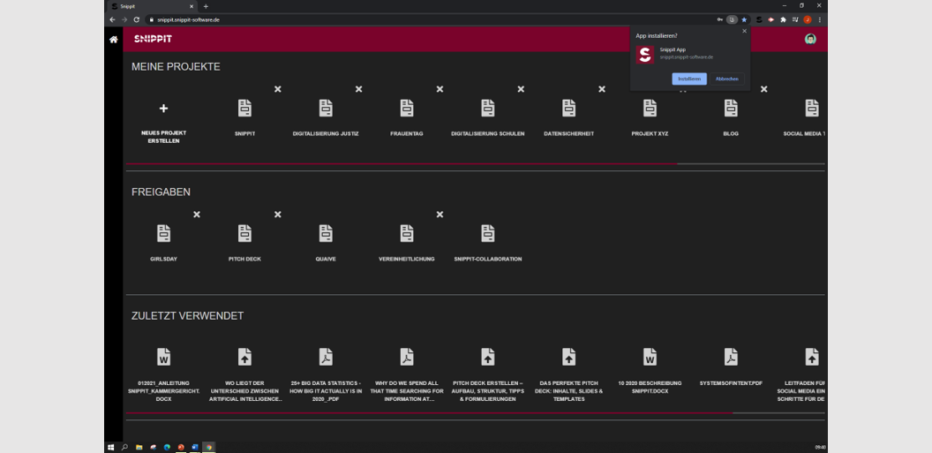The height and width of the screenshot is (453, 932).
Task: Open File Explorer from the taskbar
Action: click(x=139, y=447)
